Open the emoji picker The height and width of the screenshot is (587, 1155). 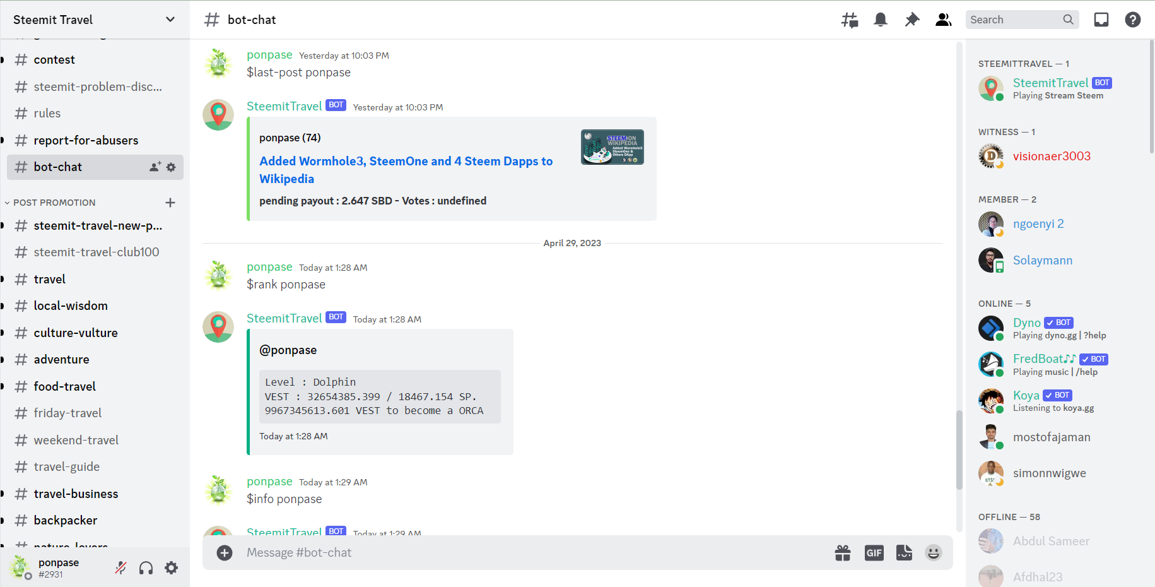pyautogui.click(x=934, y=552)
